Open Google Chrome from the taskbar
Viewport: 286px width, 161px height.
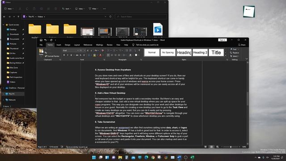153,157
